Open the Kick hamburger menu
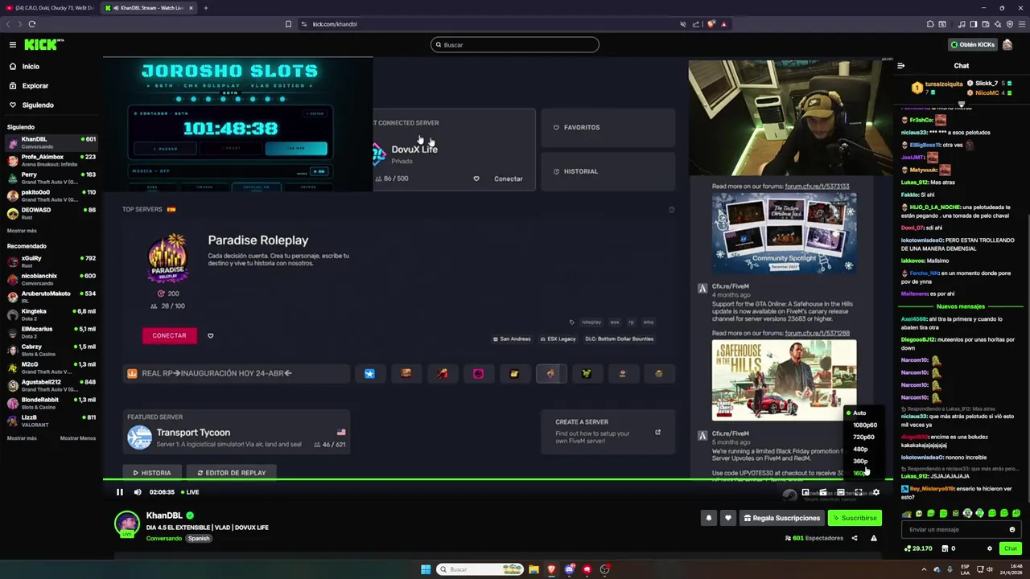The width and height of the screenshot is (1030, 579). click(x=13, y=45)
